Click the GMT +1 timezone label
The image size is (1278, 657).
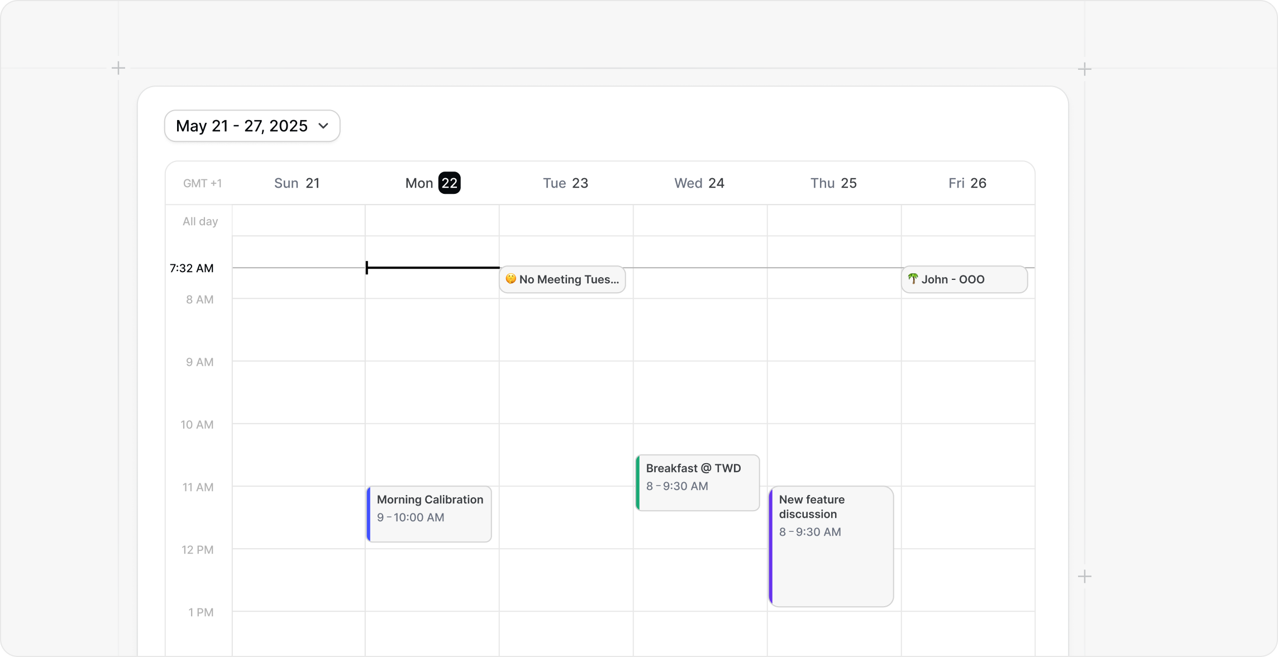pyautogui.click(x=202, y=183)
